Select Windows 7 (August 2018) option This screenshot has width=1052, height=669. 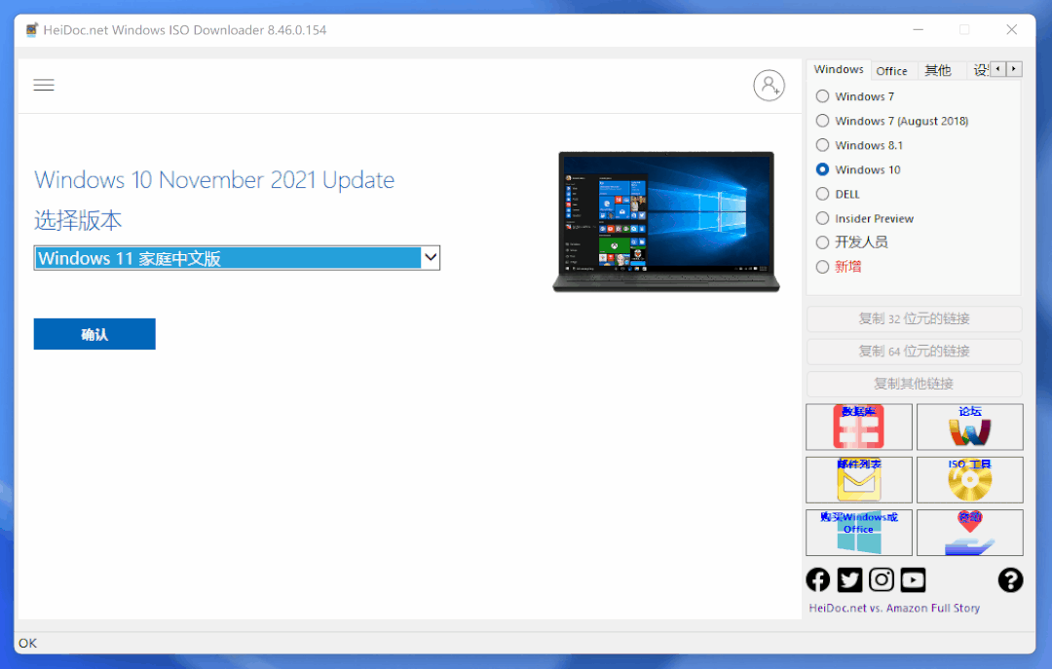pyautogui.click(x=822, y=121)
